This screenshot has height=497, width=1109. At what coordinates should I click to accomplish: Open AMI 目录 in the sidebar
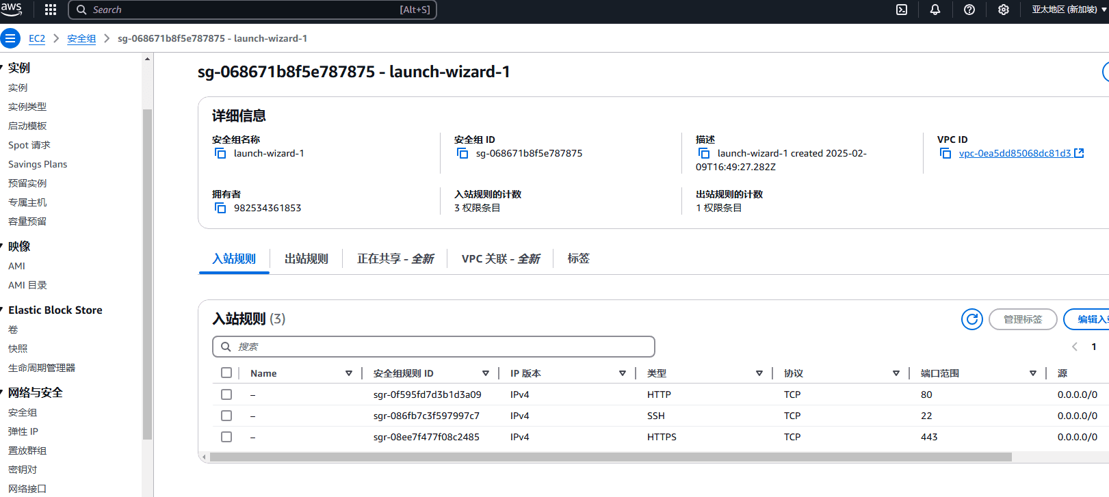pyautogui.click(x=27, y=285)
